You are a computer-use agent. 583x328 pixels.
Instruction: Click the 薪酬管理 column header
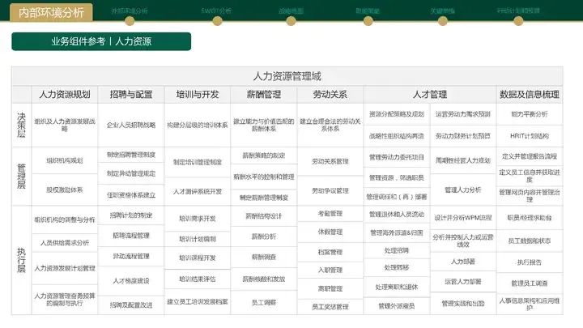point(263,95)
